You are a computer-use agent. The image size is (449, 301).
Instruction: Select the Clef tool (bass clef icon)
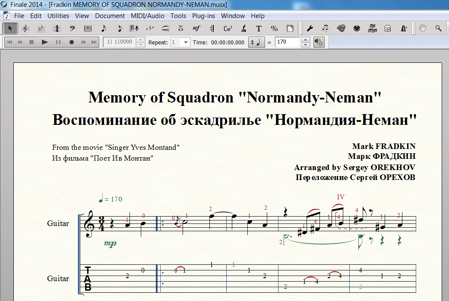pos(73,28)
